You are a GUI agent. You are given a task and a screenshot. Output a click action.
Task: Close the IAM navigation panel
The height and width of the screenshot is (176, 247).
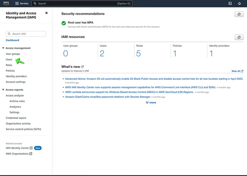46,13
